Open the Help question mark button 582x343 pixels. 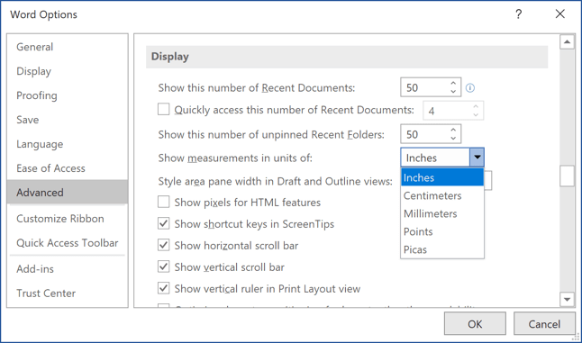tap(519, 14)
